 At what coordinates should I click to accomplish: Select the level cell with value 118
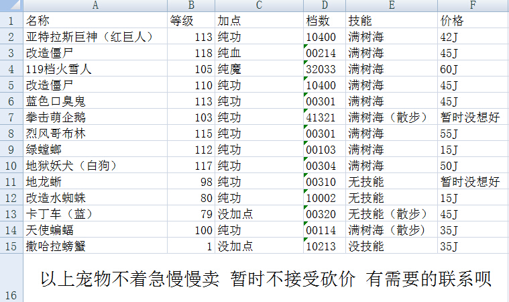point(191,52)
